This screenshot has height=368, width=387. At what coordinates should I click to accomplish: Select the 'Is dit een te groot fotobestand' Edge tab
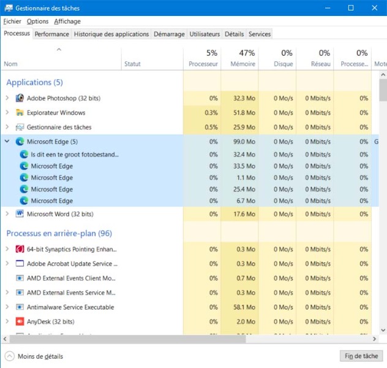click(74, 155)
